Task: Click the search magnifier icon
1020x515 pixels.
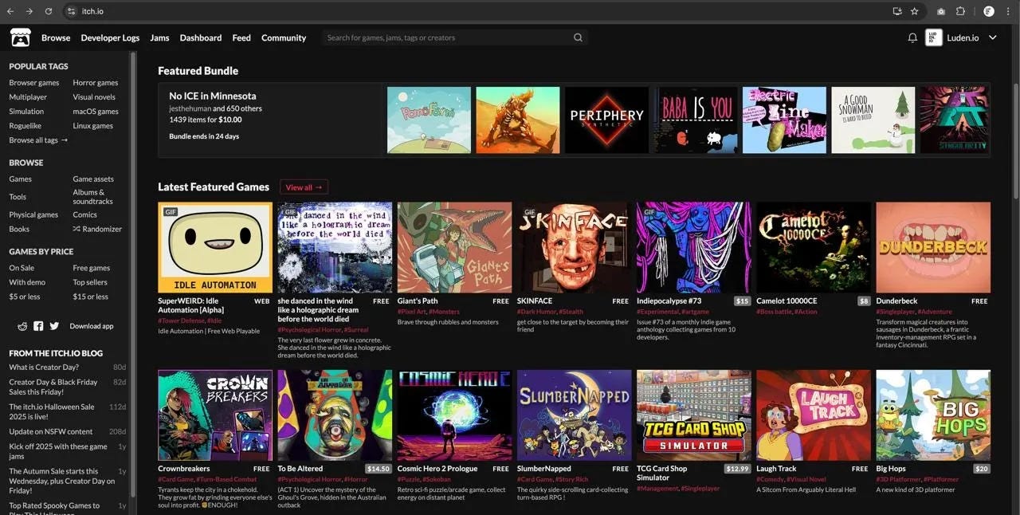Action: [x=578, y=37]
